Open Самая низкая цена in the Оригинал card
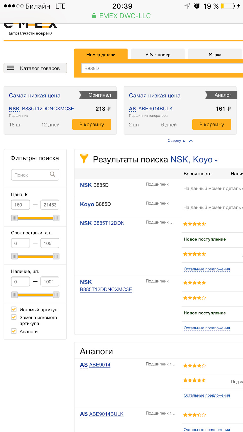This screenshot has width=243, height=432. 35,96
